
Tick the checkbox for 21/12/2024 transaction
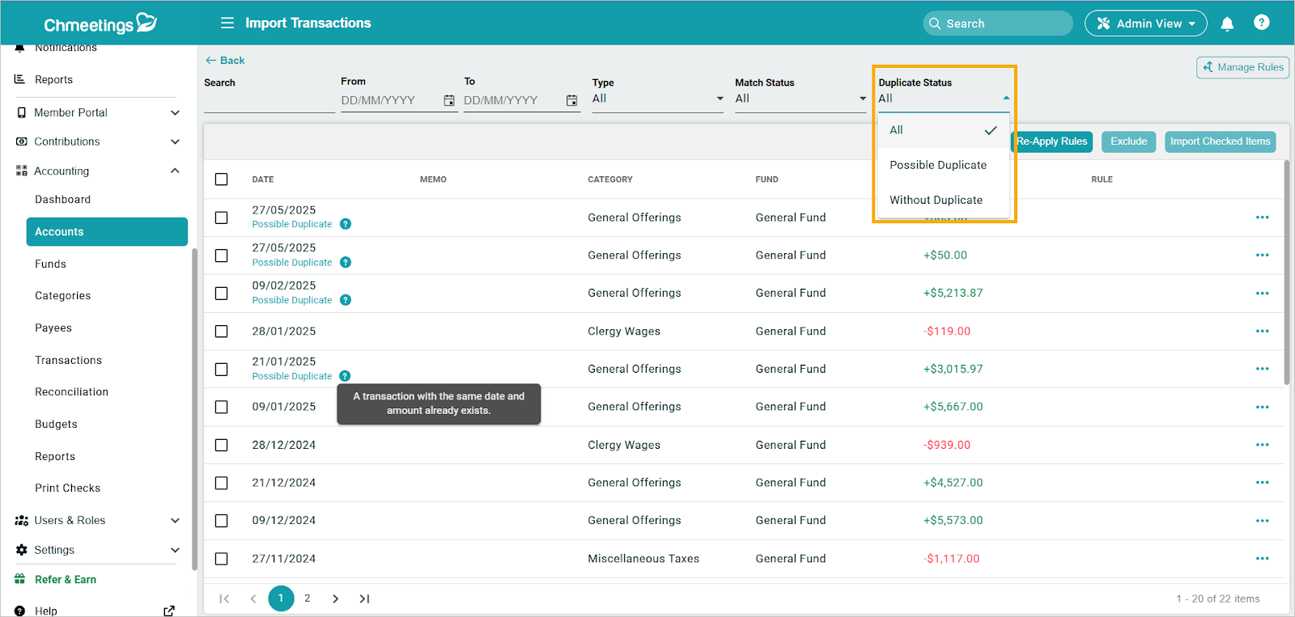coord(222,483)
